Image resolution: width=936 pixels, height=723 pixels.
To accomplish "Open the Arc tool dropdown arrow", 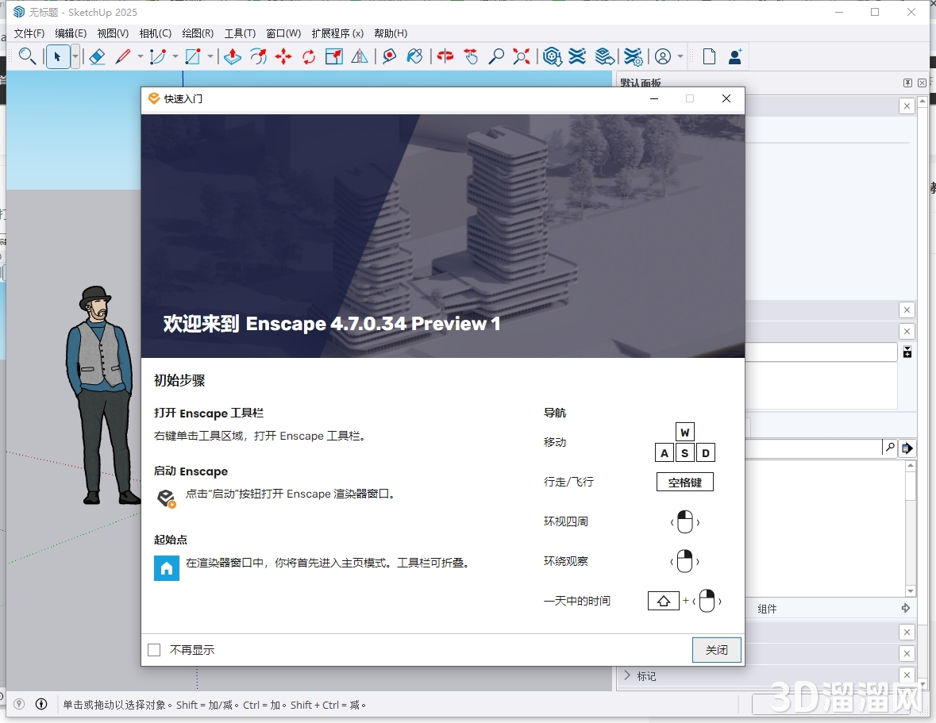I will [x=175, y=56].
